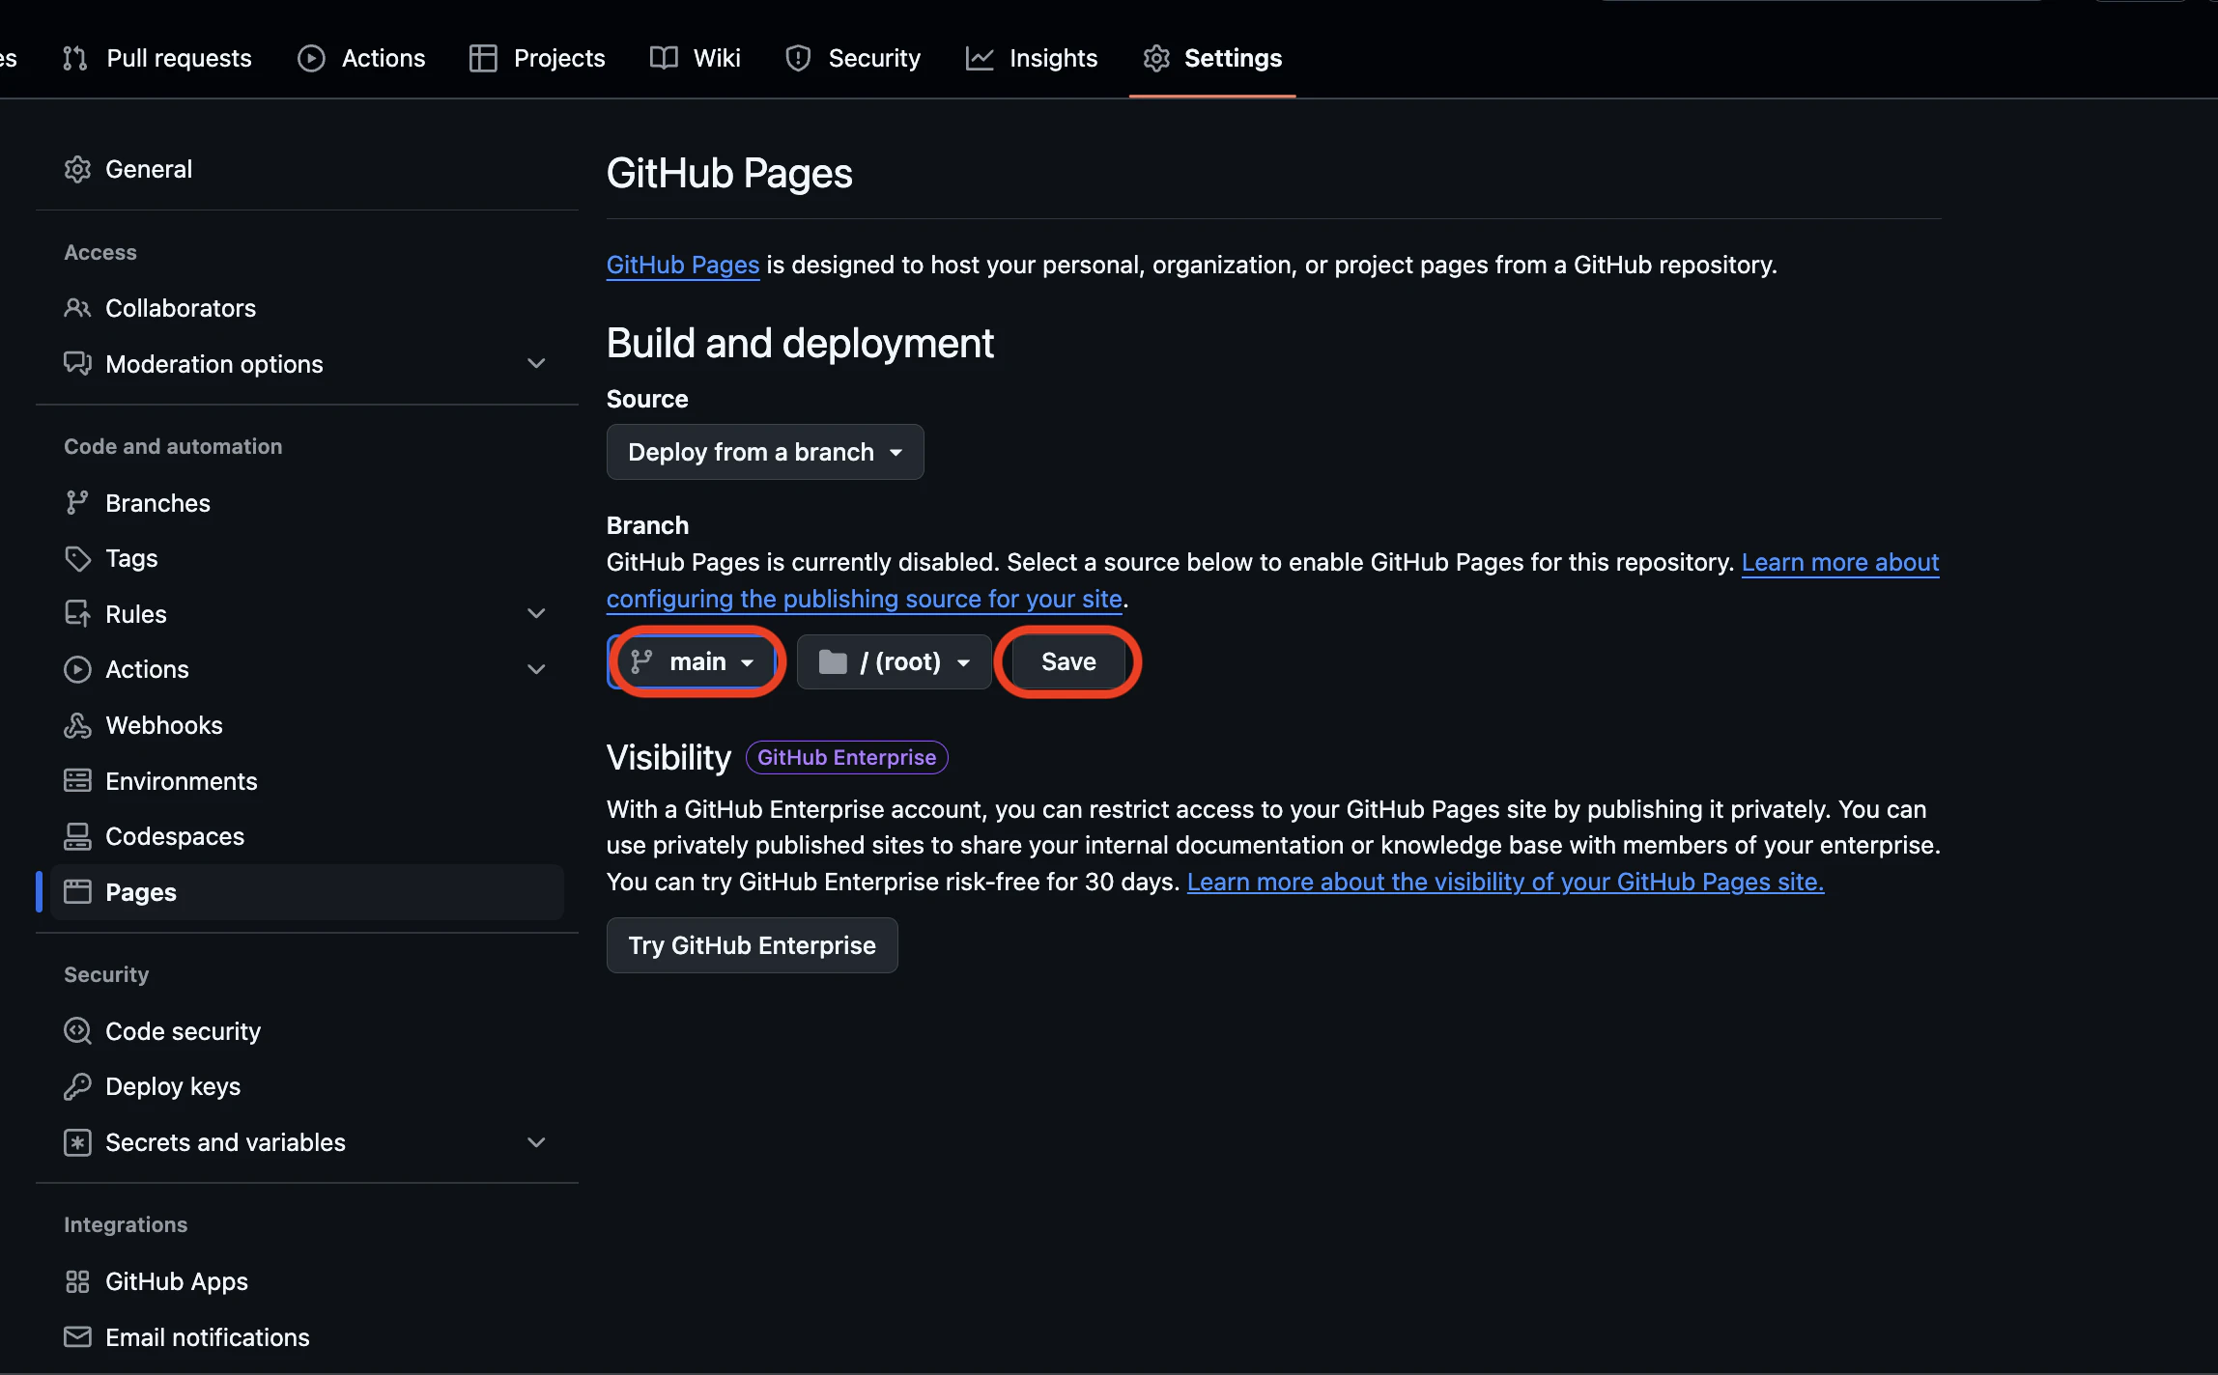Click the Rules icon in sidebar
Image resolution: width=2218 pixels, height=1375 pixels.
(x=77, y=614)
